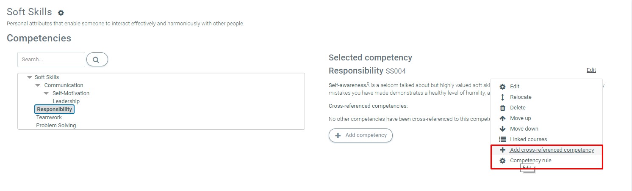Select Teamwork in the competency tree

[49, 117]
